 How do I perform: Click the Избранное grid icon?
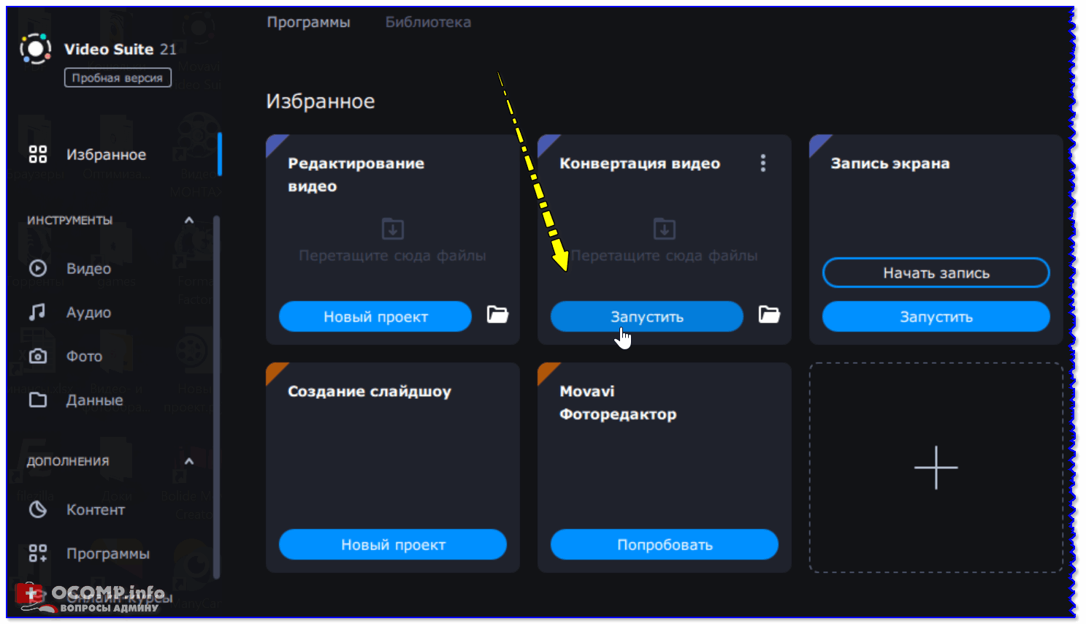point(38,154)
